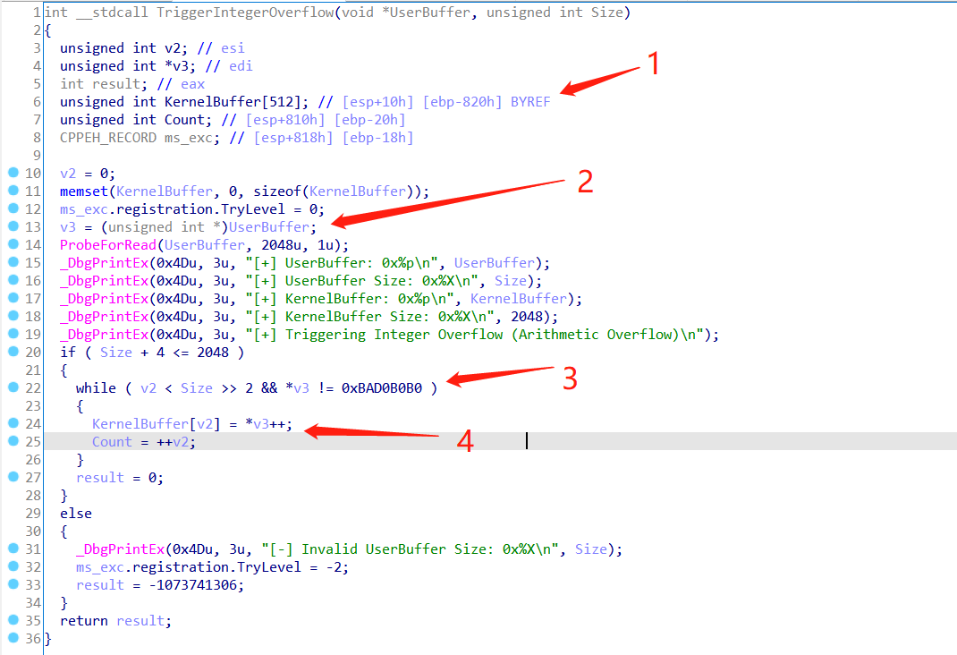
Task: Click the "Triggering Integer Overflow" string
Action: [x=475, y=335]
